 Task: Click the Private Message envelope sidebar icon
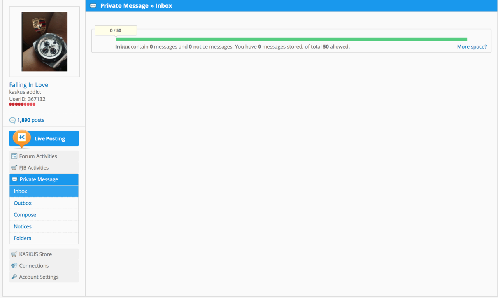tap(14, 179)
